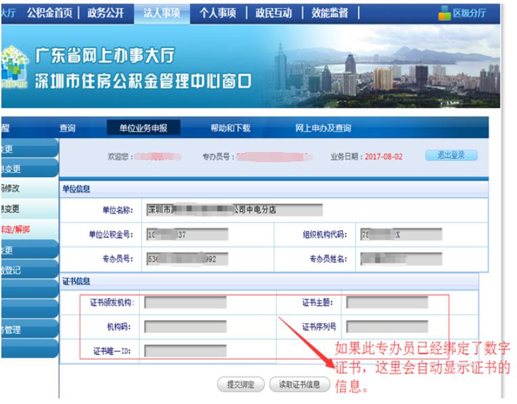Open the 政民互动 menu item
The image size is (517, 404).
tap(273, 13)
